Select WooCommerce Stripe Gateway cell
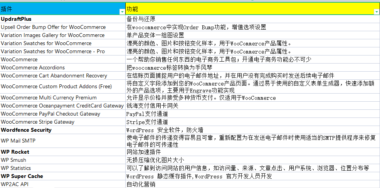The width and height of the screenshot is (380, 188). [x=62, y=122]
